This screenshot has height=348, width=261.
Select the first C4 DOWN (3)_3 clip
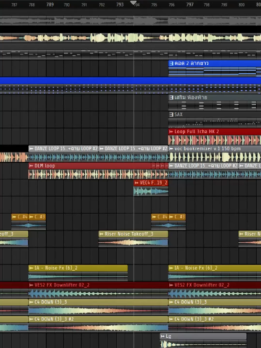tap(98, 307)
